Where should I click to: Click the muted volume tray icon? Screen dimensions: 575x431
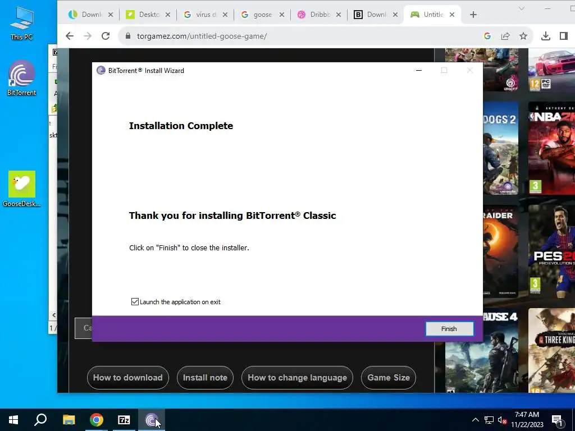502,420
